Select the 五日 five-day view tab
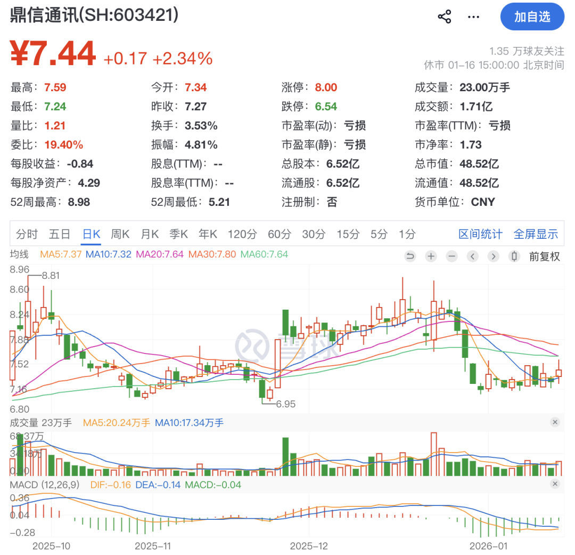 pyautogui.click(x=59, y=234)
